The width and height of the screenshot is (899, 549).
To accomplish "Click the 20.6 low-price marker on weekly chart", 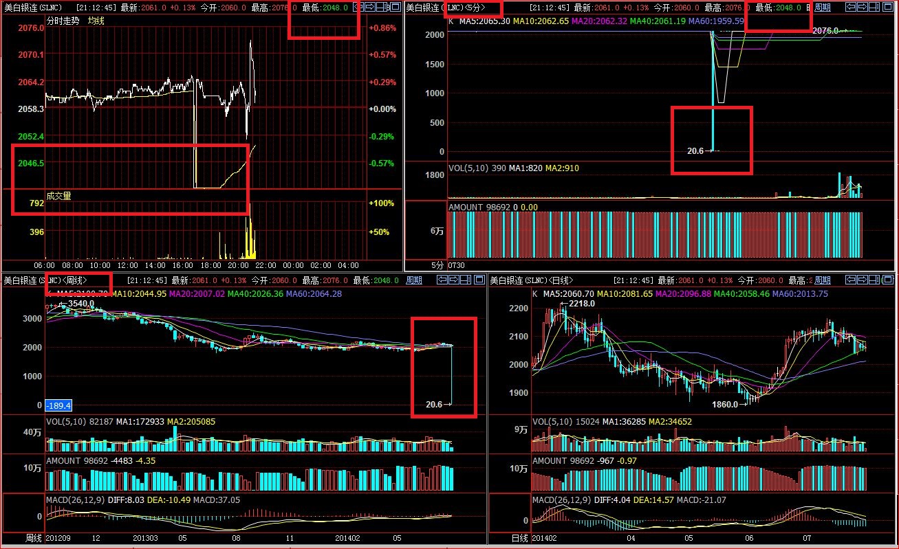I will point(434,405).
